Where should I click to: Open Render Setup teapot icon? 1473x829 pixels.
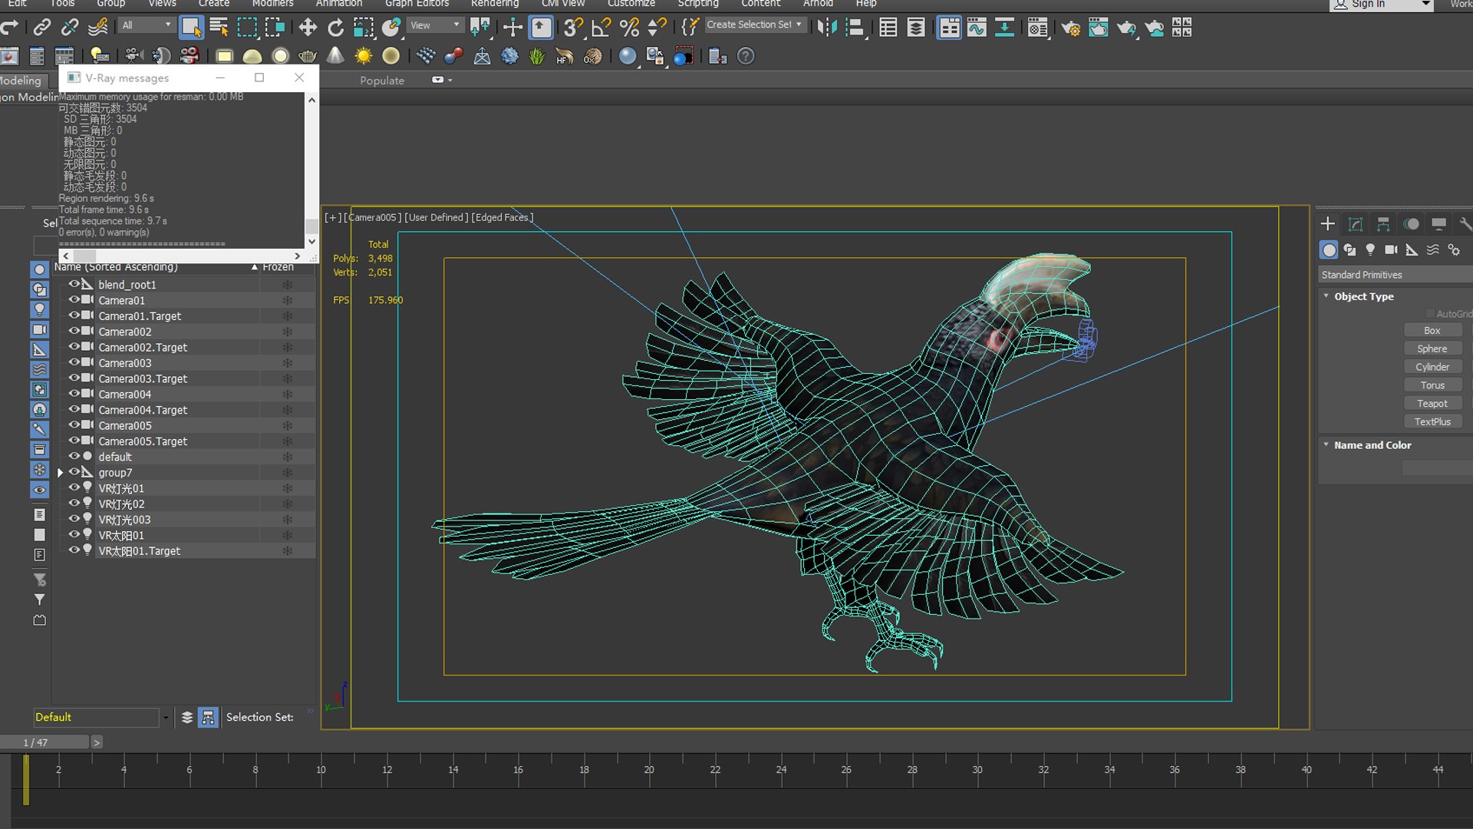[1071, 28]
